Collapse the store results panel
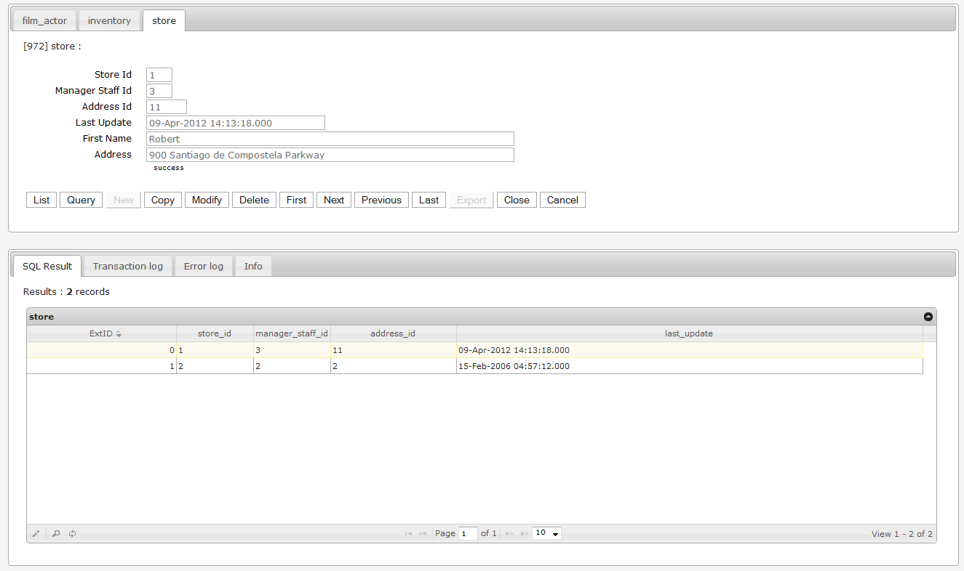The width and height of the screenshot is (964, 571). click(928, 316)
